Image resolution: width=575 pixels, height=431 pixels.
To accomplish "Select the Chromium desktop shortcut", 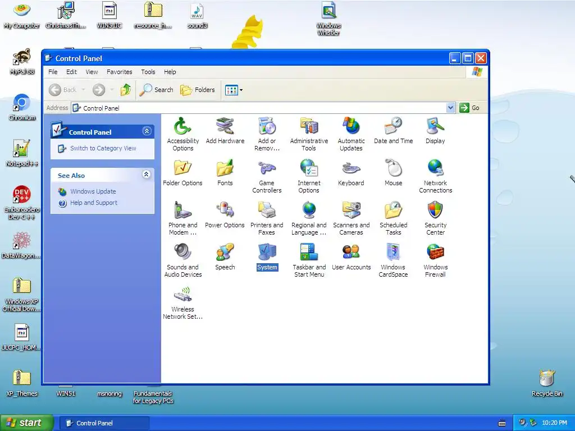I will [x=22, y=103].
